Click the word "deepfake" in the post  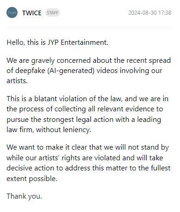(x=30, y=71)
